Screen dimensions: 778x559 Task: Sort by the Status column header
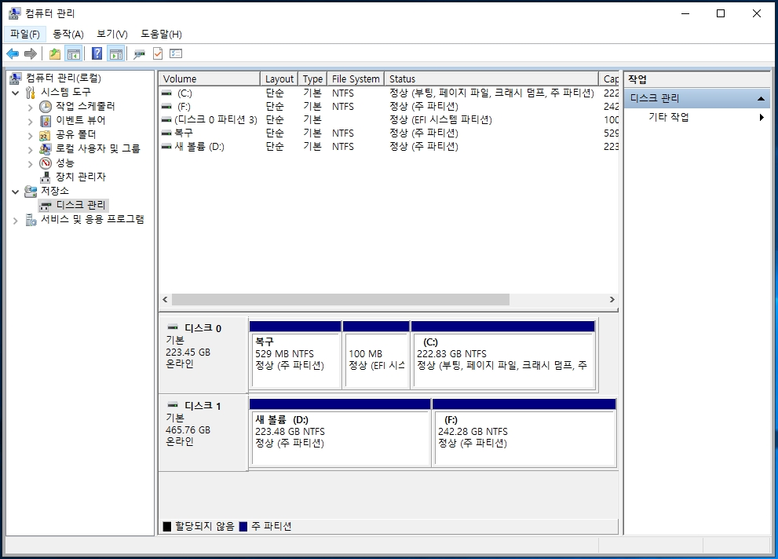491,79
